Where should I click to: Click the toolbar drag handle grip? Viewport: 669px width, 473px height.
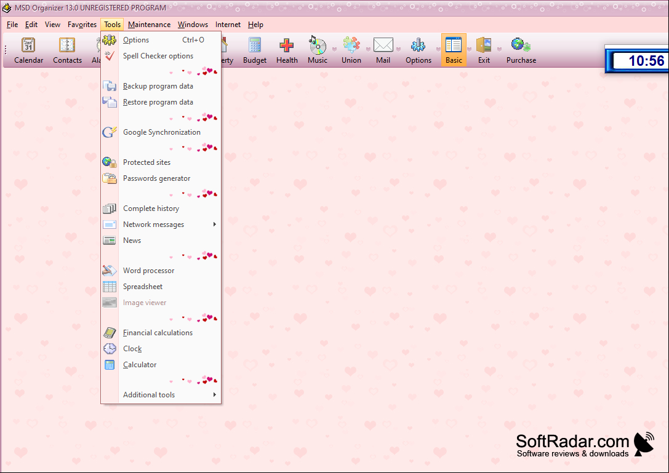[x=6, y=50]
